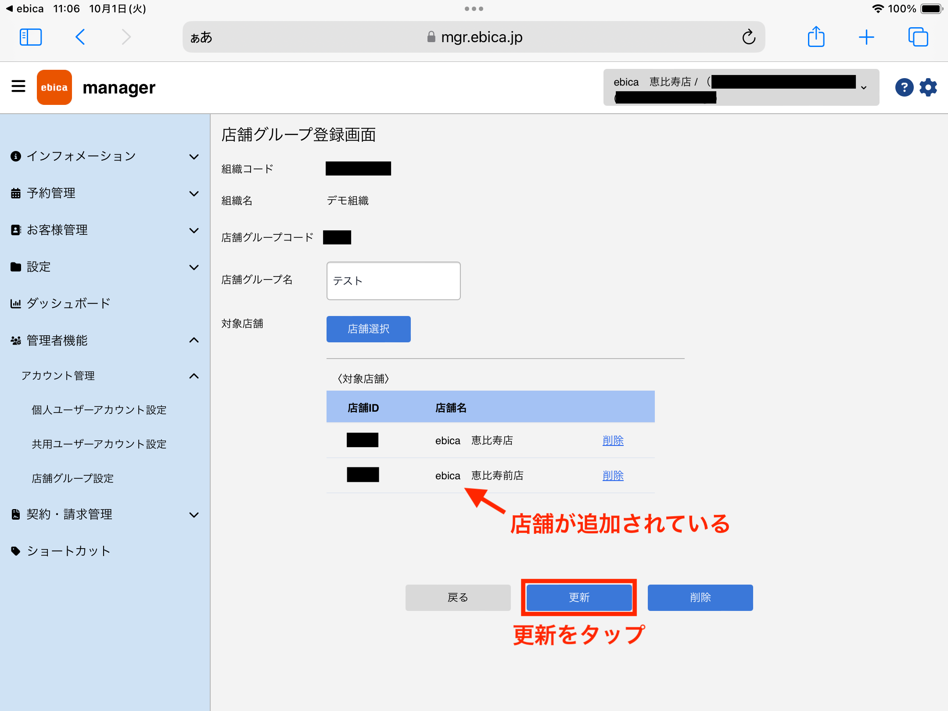The width and height of the screenshot is (948, 711).
Task: Click the 予約管理 calendar icon
Action: [x=16, y=193]
